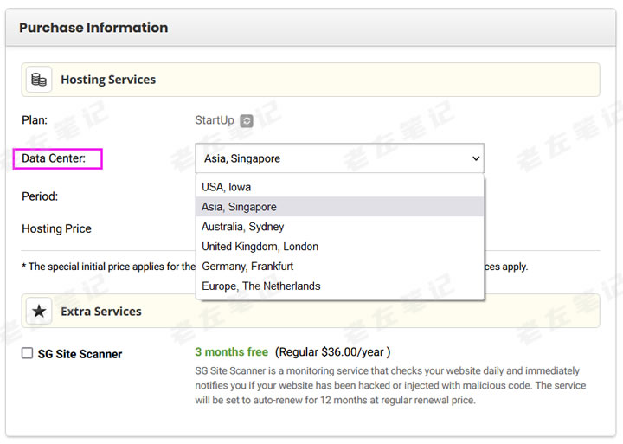Click the Data Center label

tap(54, 158)
